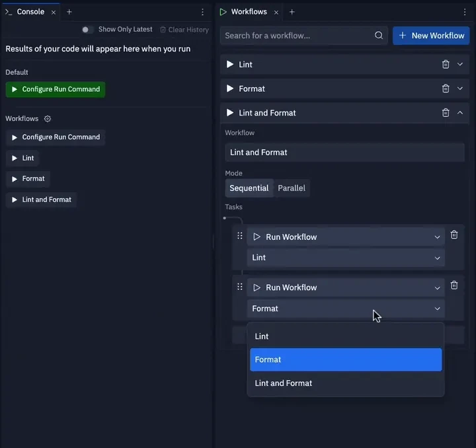The image size is (476, 448).
Task: Grab drag handle of the Lint task
Action: click(x=240, y=236)
